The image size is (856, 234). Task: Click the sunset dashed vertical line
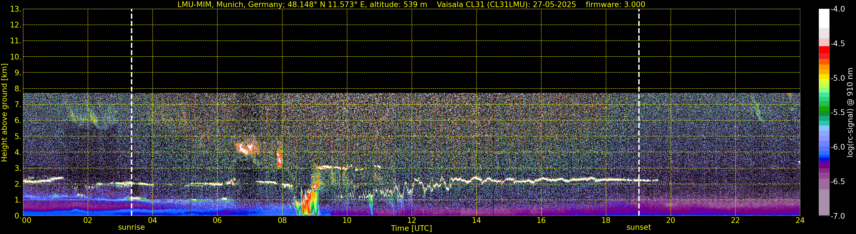click(x=639, y=112)
